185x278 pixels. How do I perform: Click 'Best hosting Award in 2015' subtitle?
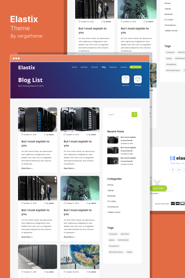point(31,86)
